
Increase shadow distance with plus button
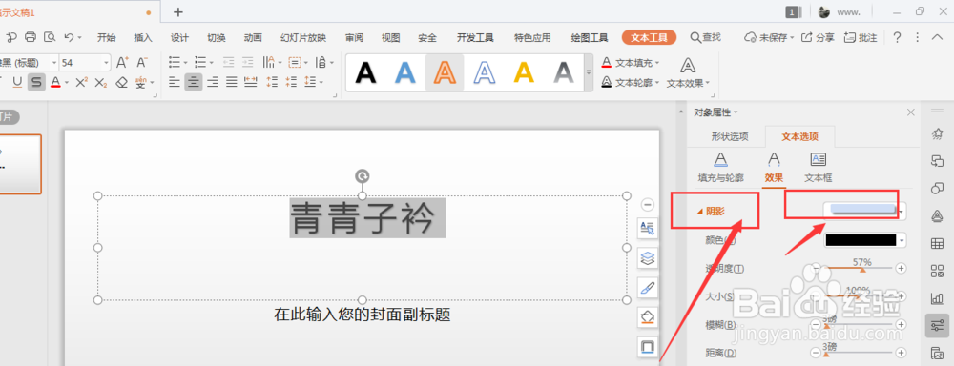[902, 353]
